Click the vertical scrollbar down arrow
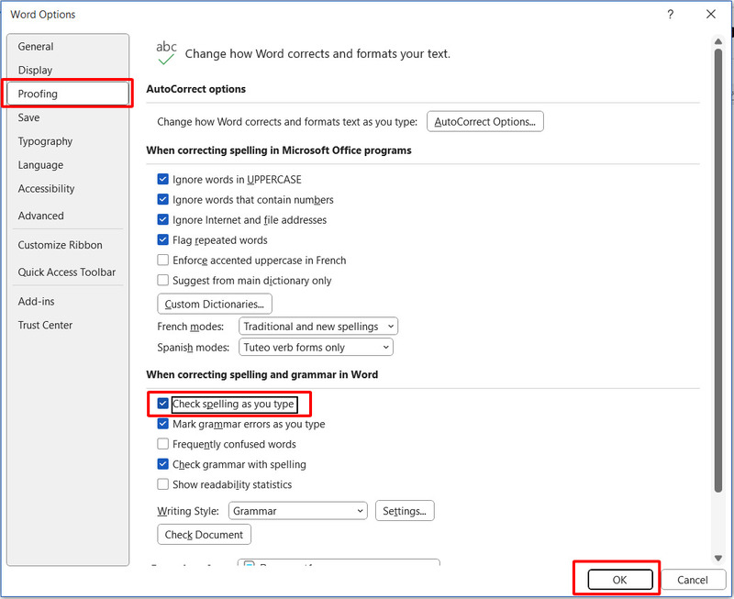Screen dimensions: 734x599 tap(718, 558)
